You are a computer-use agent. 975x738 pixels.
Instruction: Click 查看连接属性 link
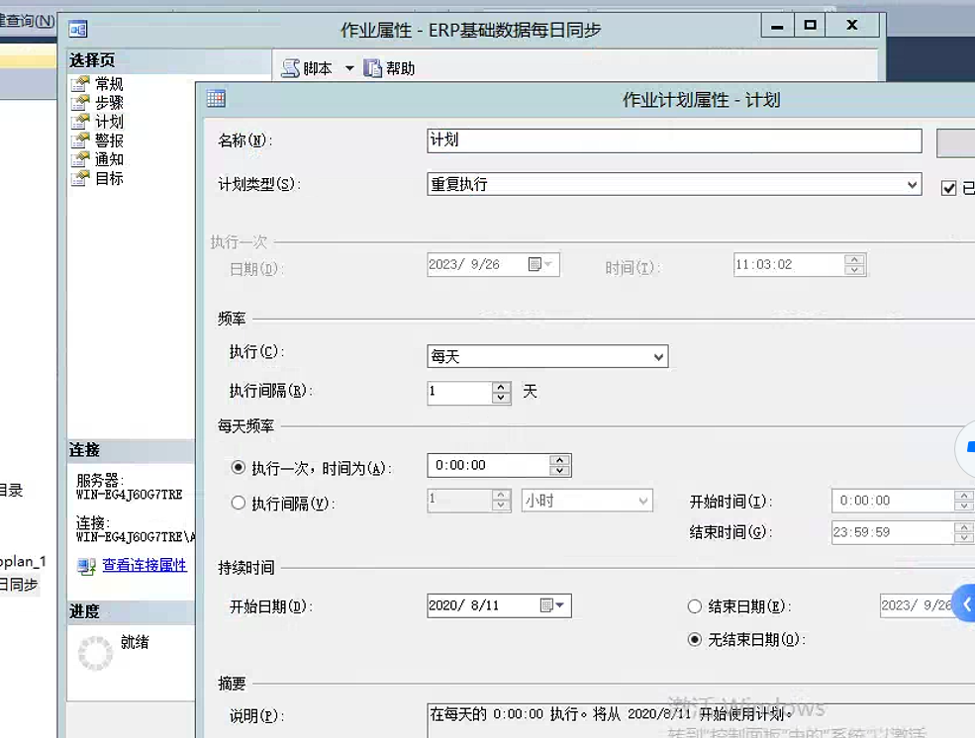click(145, 565)
